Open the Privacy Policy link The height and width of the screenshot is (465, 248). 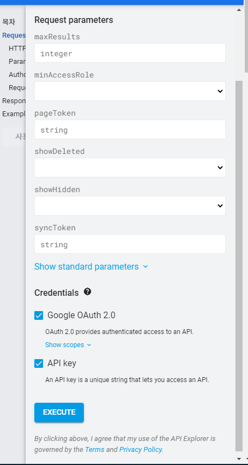tap(141, 450)
